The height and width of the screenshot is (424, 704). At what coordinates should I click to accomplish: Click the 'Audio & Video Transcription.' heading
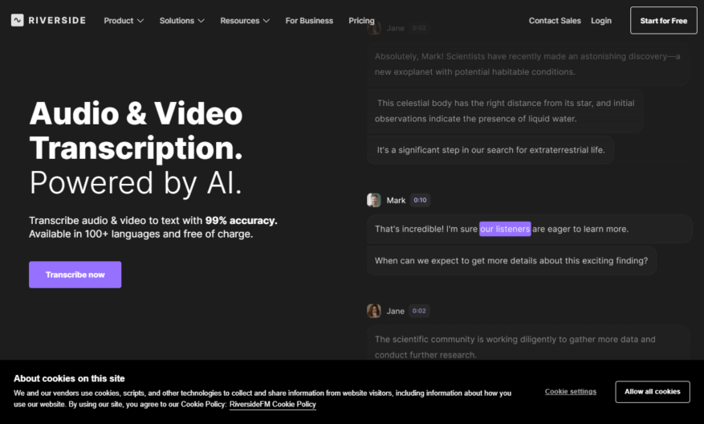136,130
